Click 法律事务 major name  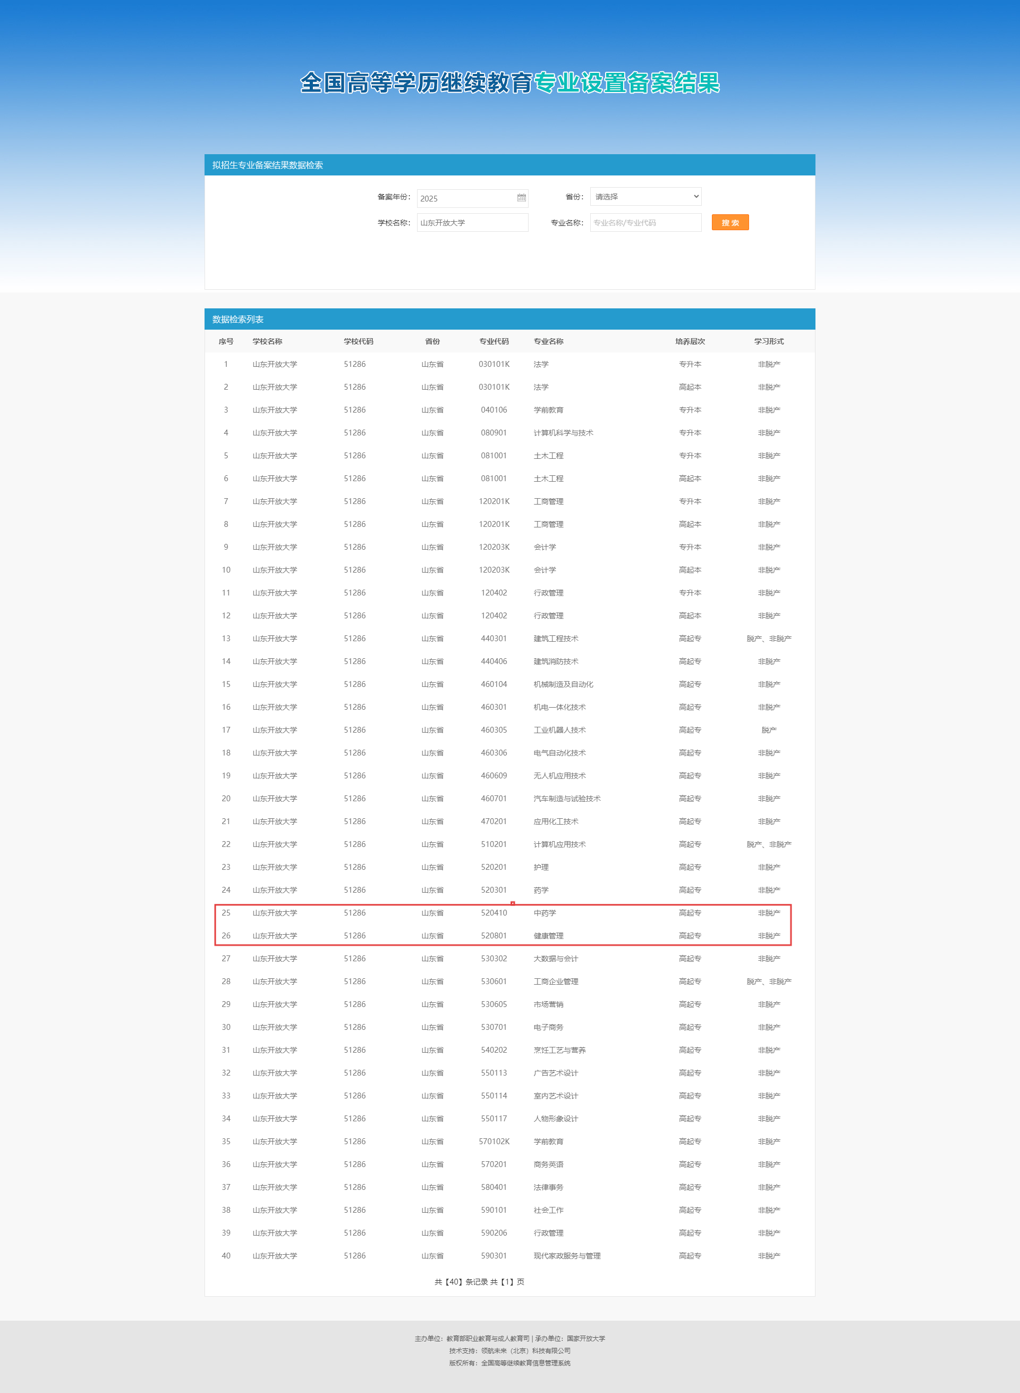(x=548, y=1187)
